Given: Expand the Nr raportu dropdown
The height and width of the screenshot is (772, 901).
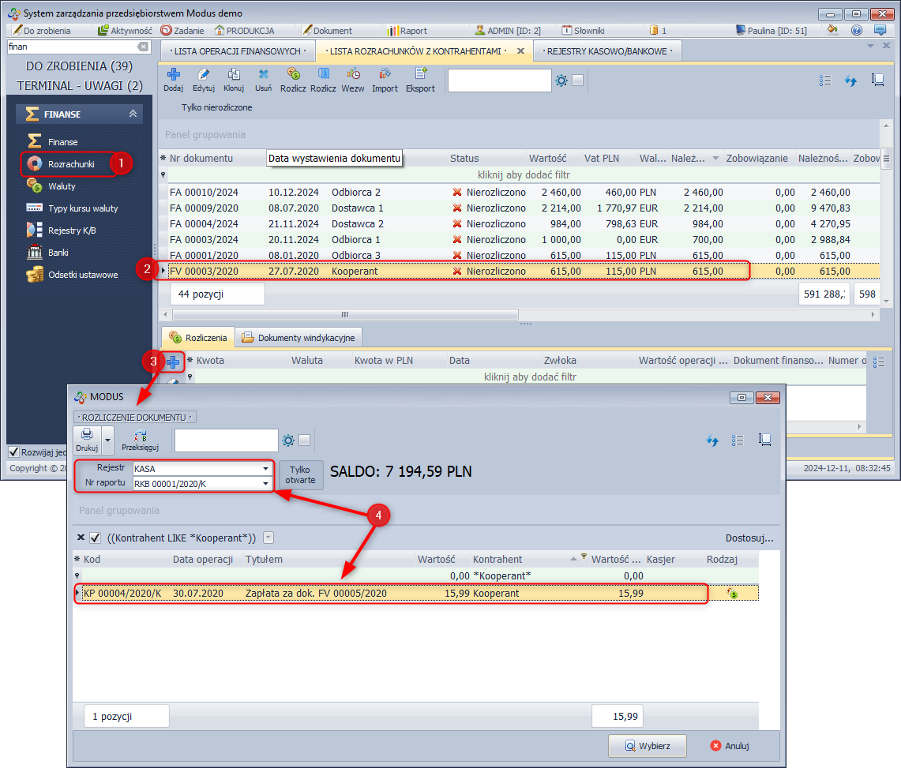Looking at the screenshot, I should (265, 483).
